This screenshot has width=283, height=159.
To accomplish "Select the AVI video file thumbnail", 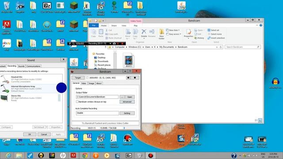I will pos(129,60).
